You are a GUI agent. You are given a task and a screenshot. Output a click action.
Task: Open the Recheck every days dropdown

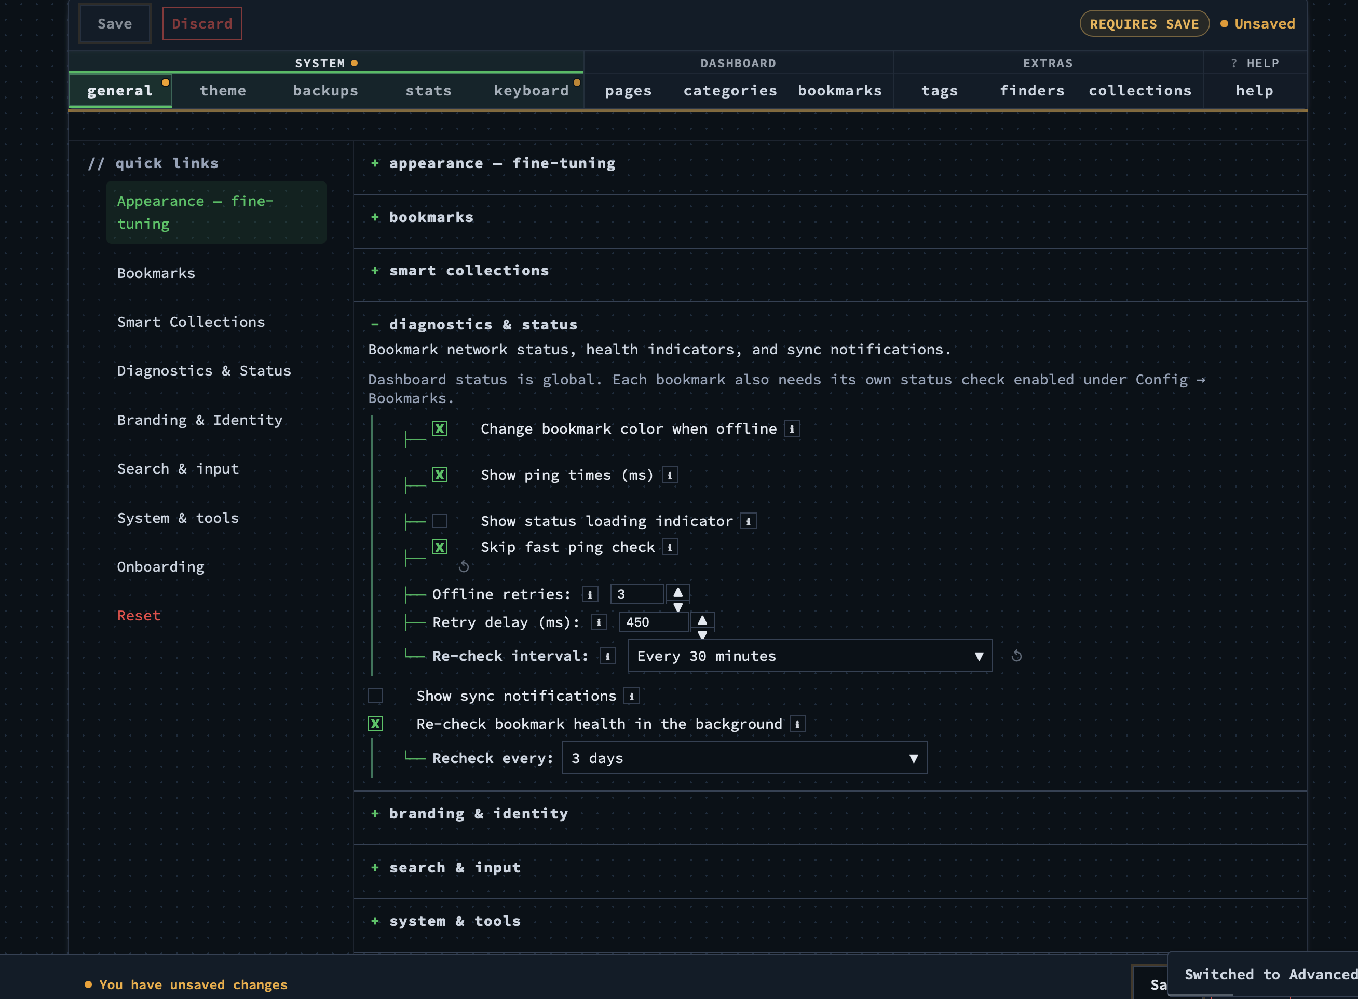[x=744, y=758]
